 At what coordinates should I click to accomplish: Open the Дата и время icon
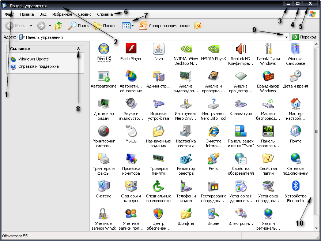coord(295,76)
